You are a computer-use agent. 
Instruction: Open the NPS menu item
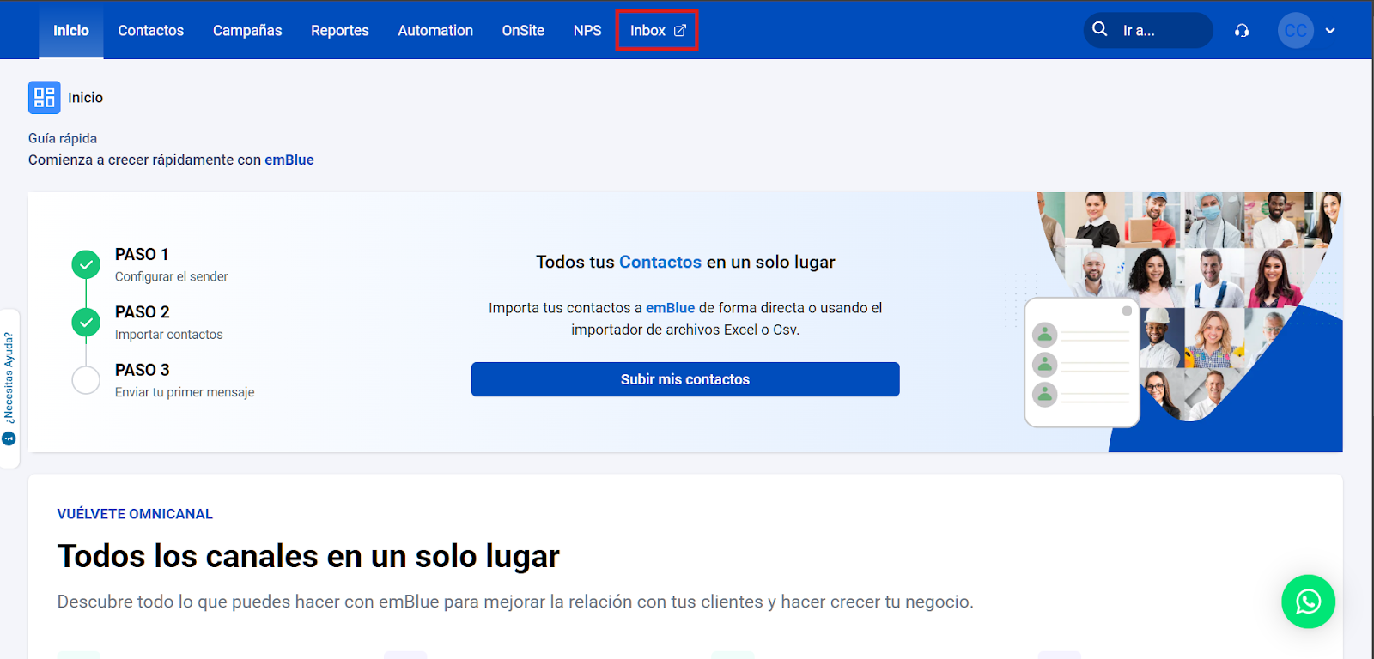pyautogui.click(x=587, y=30)
